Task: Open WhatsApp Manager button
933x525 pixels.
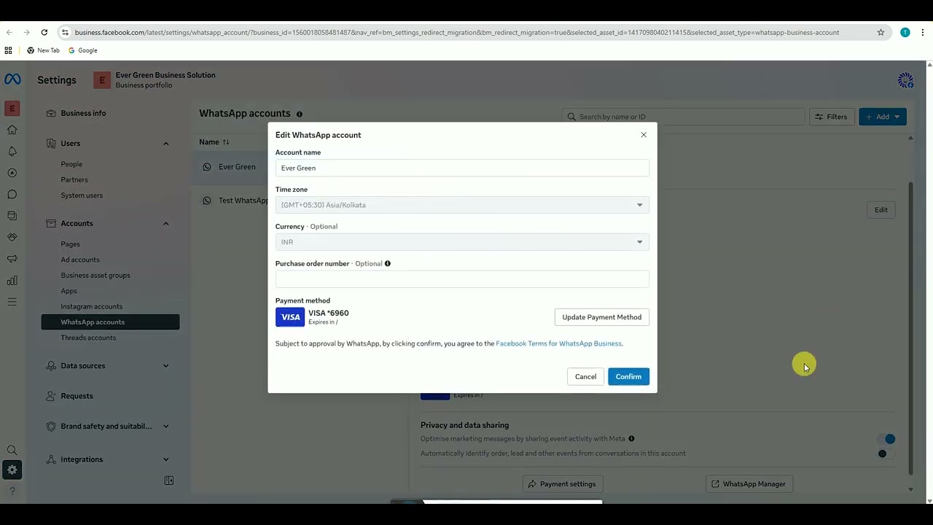Action: pyautogui.click(x=749, y=484)
